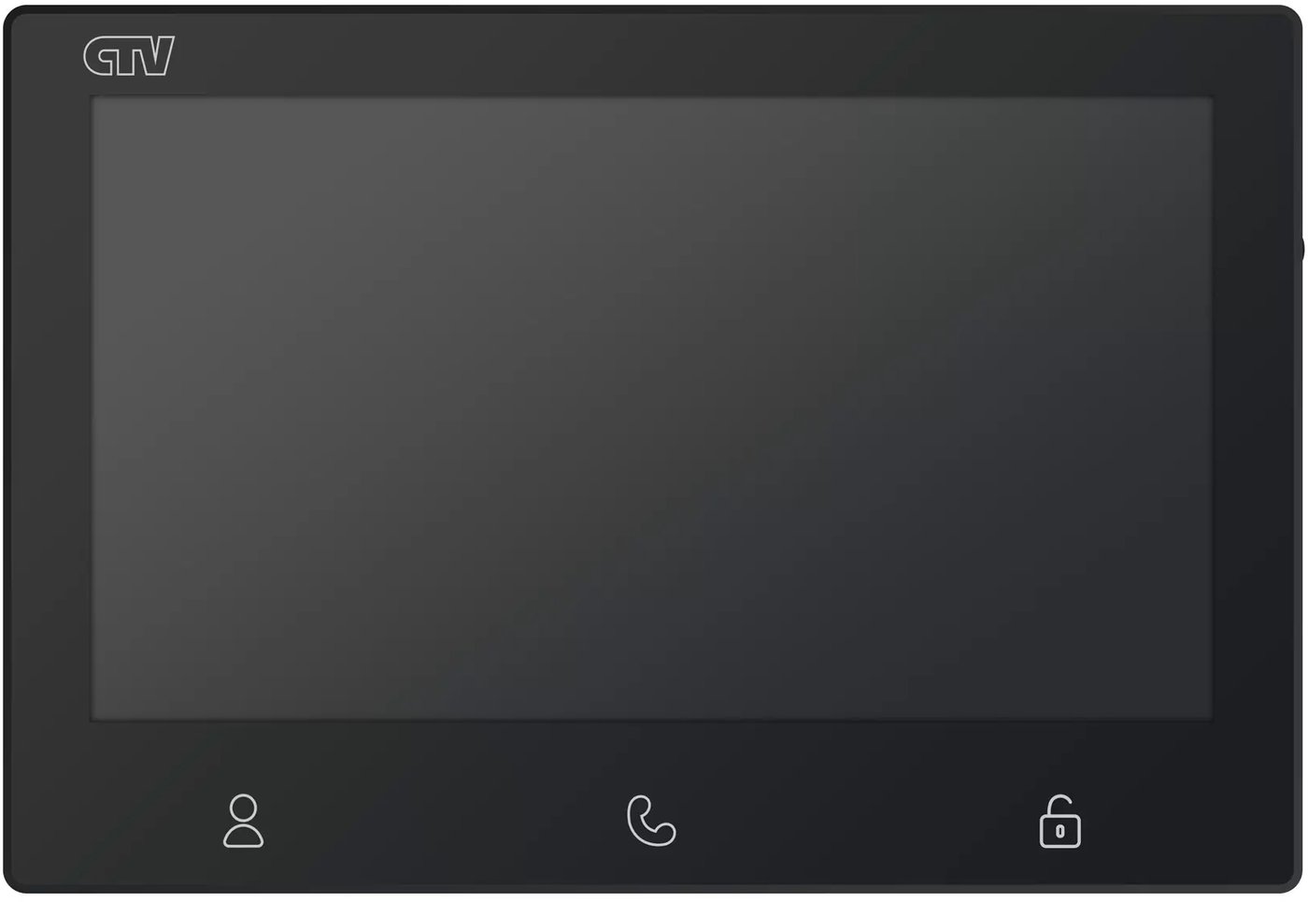The height and width of the screenshot is (902, 1308).
Task: Toggle the call with the phone icon
Action: 651,821
